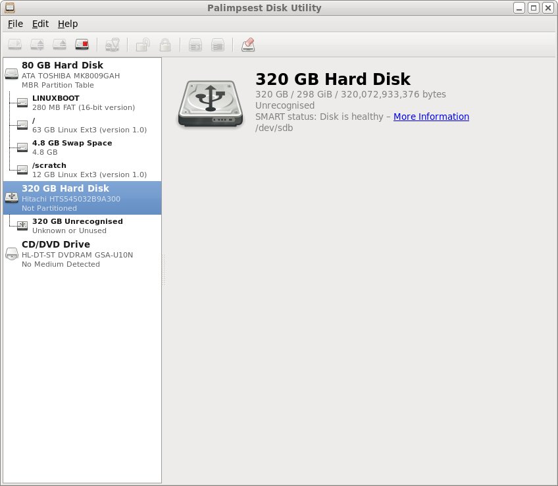Click the Eject media toolbar icon
The width and height of the screenshot is (558, 486).
tap(60, 45)
